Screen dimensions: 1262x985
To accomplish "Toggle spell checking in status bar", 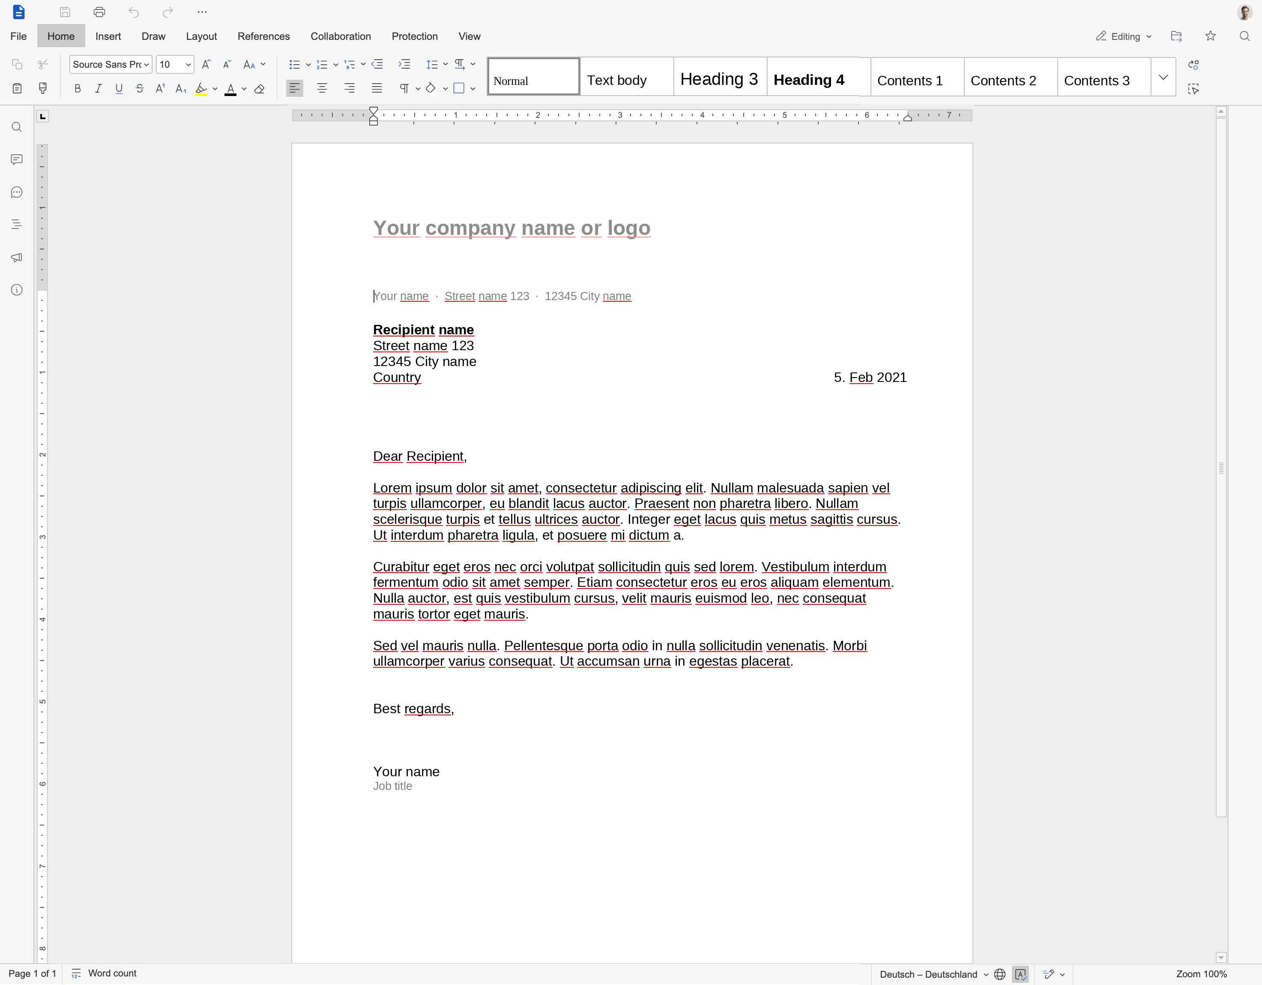I will click(x=1020, y=974).
